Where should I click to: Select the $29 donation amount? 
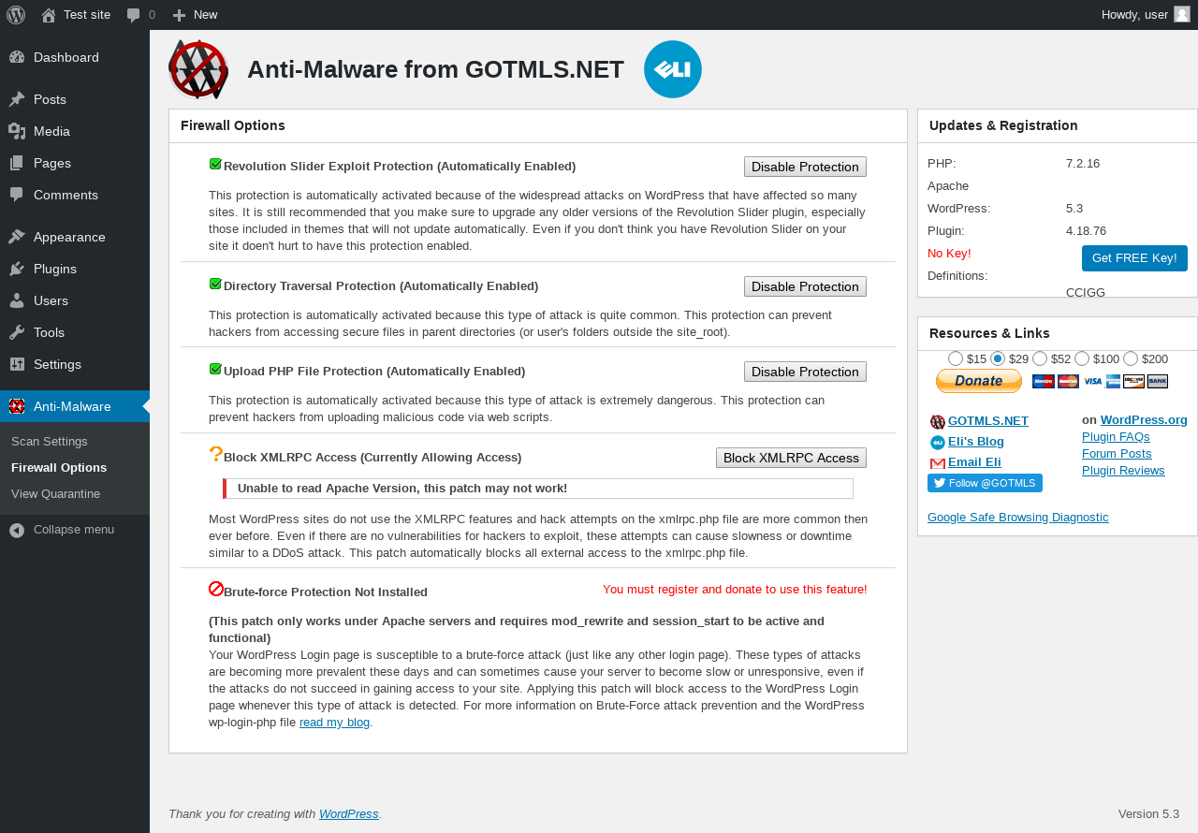pyautogui.click(x=998, y=358)
